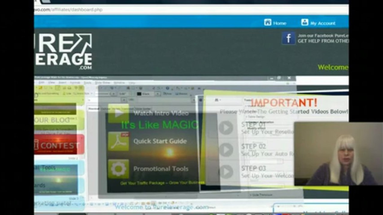Click the My Account text link
Screen dimensions: 383x215
pos(323,23)
